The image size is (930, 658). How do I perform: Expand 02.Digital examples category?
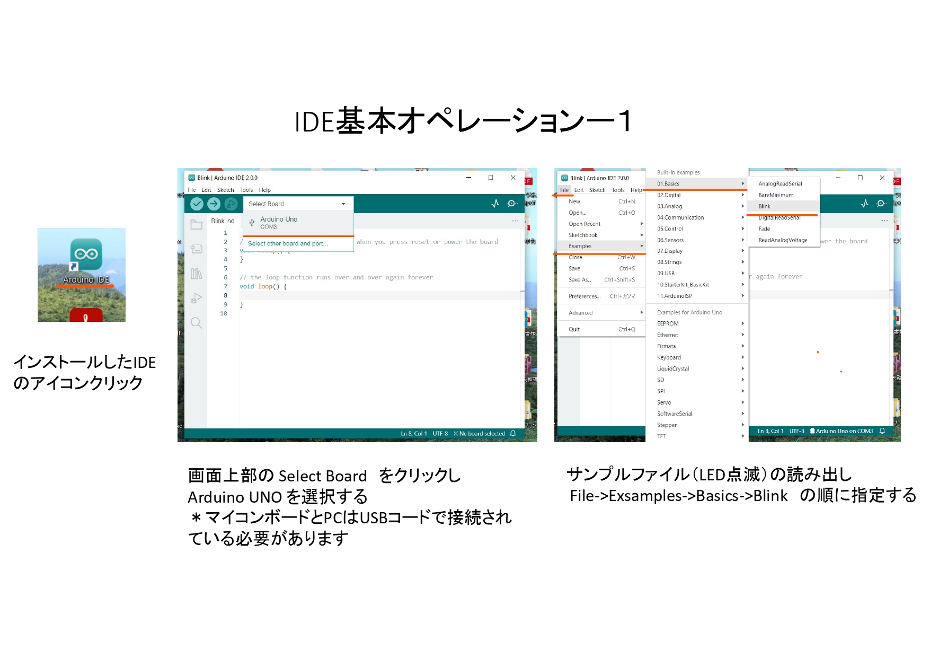[697, 195]
